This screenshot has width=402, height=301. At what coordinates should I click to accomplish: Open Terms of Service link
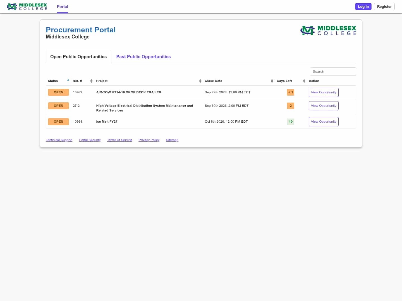(119, 140)
